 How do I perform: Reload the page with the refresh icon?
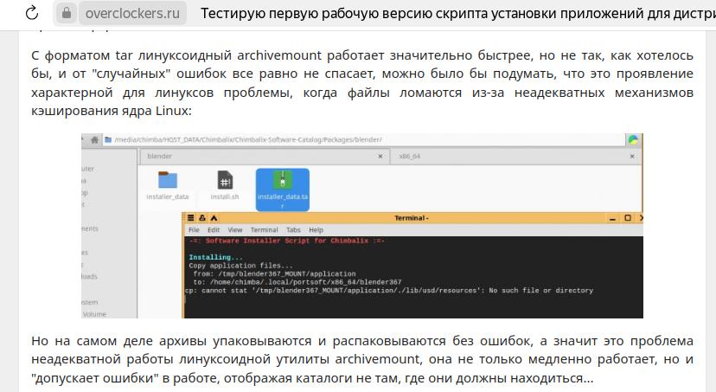31,13
